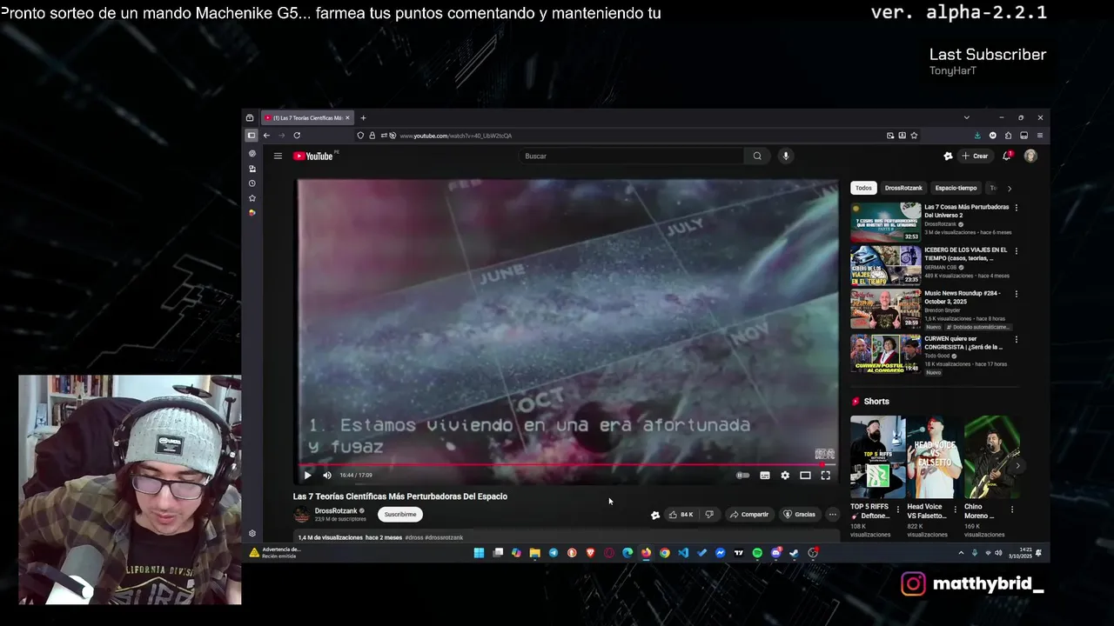Click the Crear button
The width and height of the screenshot is (1114, 626).
tap(975, 156)
